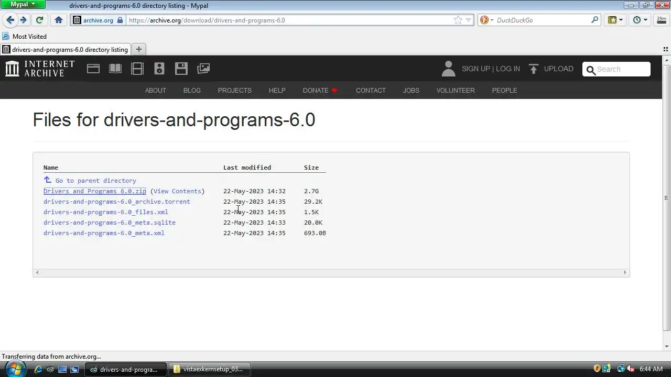
Task: Open a new tab with the plus button
Action: point(139,49)
